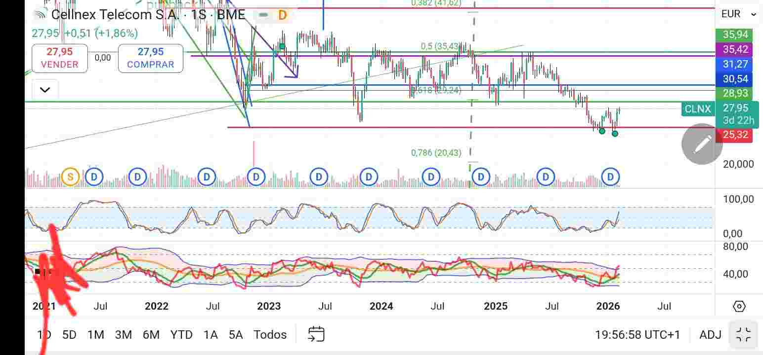
Task: Open the UTC+1 timezone selector
Action: click(637, 335)
